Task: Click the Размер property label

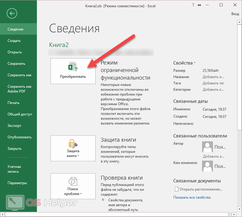Action: pyautogui.click(x=179, y=71)
